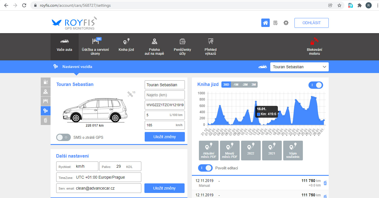Select the map location sidebar icon
Viewport: 379px width, 198px height.
[46, 92]
